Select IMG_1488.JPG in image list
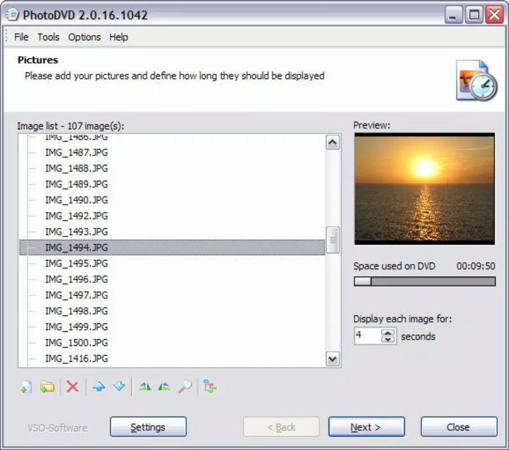This screenshot has height=450, width=509. tap(76, 168)
